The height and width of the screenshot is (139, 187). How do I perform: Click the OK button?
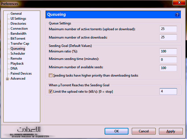click(x=117, y=131)
